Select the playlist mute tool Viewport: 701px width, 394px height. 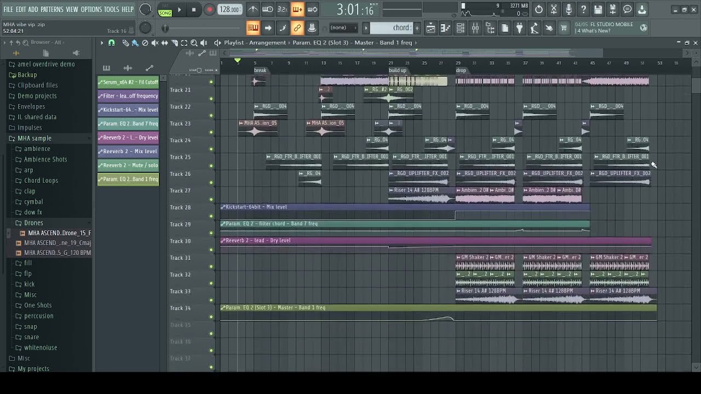tap(155, 43)
